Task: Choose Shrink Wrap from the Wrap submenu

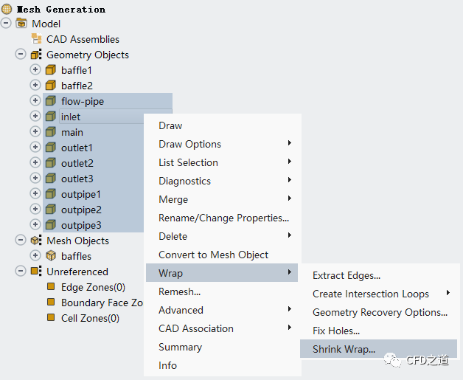Action: tap(344, 349)
